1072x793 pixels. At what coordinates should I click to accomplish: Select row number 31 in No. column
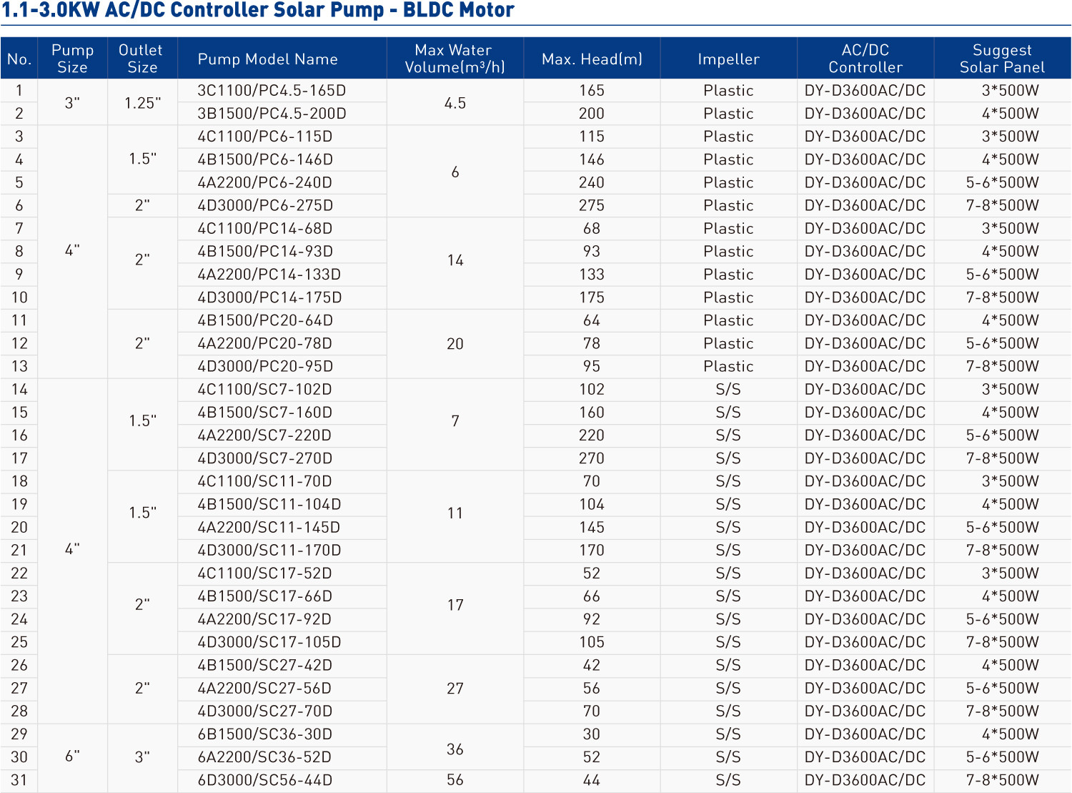pyautogui.click(x=19, y=780)
